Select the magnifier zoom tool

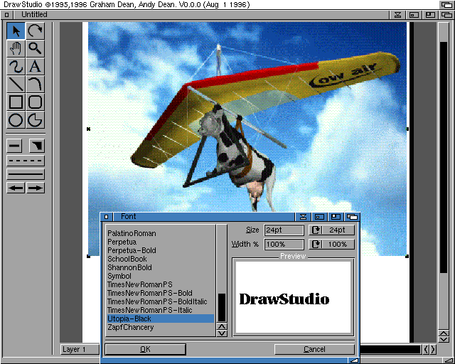[x=35, y=48]
